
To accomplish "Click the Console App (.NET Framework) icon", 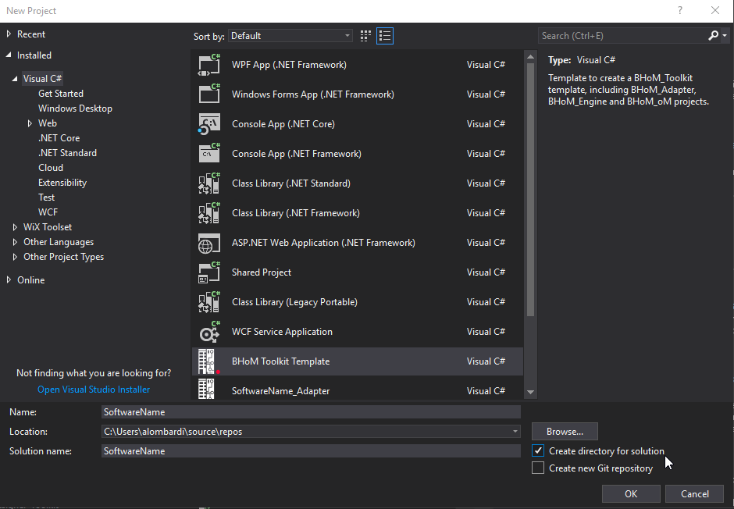I will click(x=208, y=154).
